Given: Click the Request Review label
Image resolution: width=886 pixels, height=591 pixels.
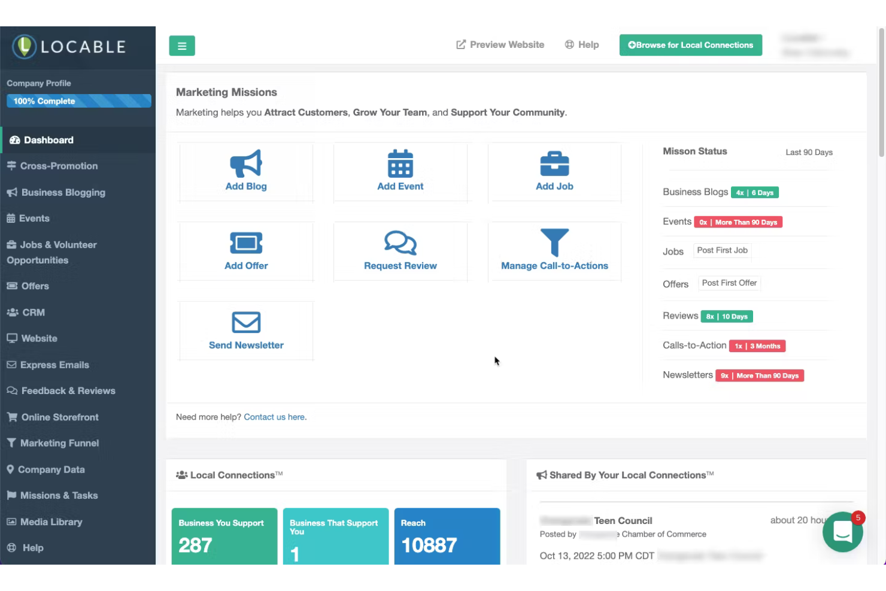Looking at the screenshot, I should 400,266.
